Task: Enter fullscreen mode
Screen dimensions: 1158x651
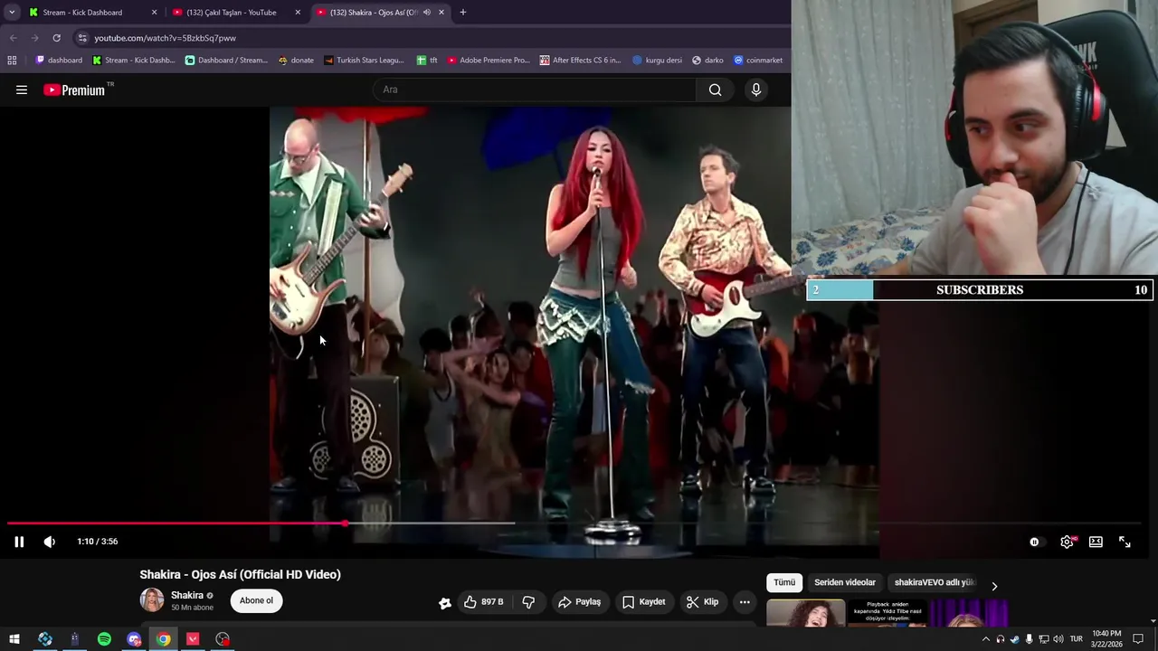Action: click(x=1125, y=542)
